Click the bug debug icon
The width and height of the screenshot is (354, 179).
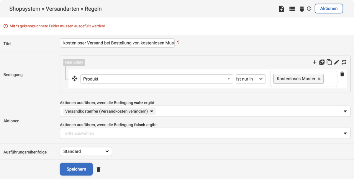(302, 9)
